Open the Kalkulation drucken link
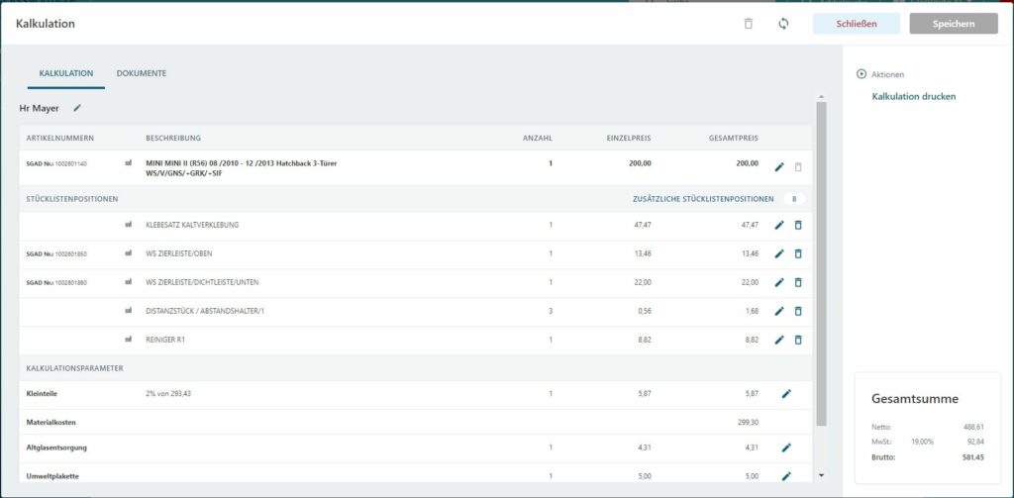 click(913, 97)
